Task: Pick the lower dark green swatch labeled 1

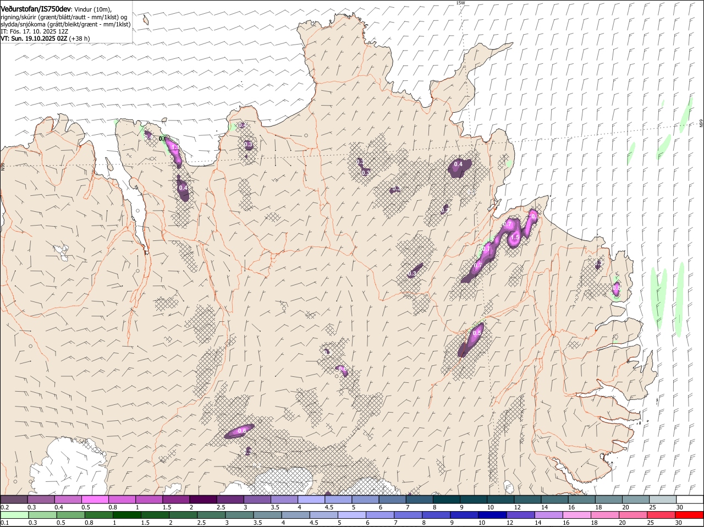Action: pyautogui.click(x=127, y=515)
